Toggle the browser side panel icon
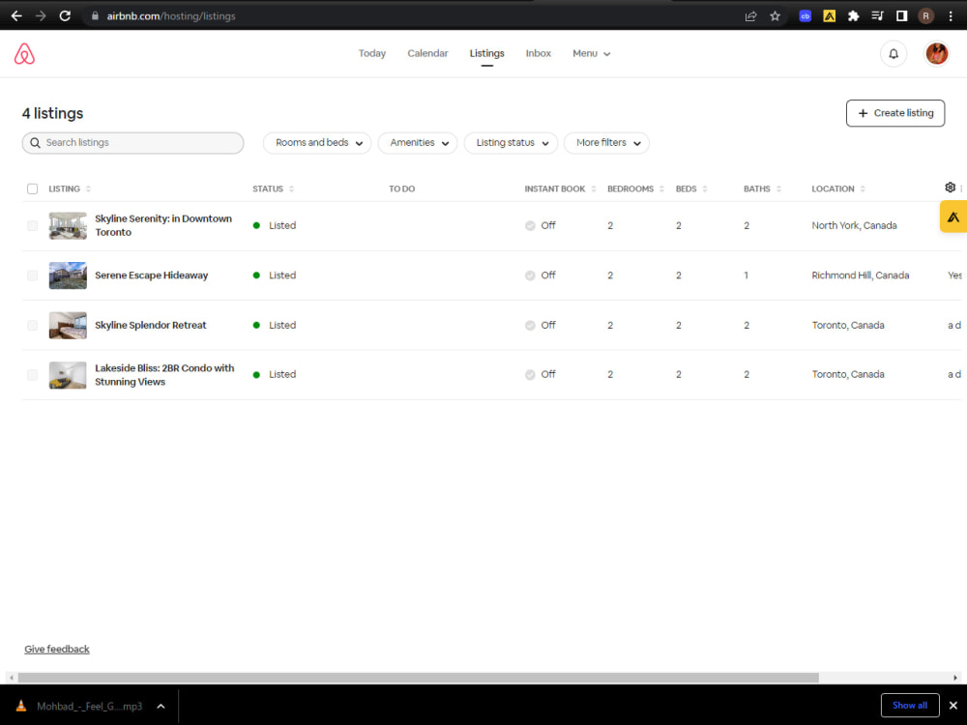Image resolution: width=967 pixels, height=725 pixels. 901,16
